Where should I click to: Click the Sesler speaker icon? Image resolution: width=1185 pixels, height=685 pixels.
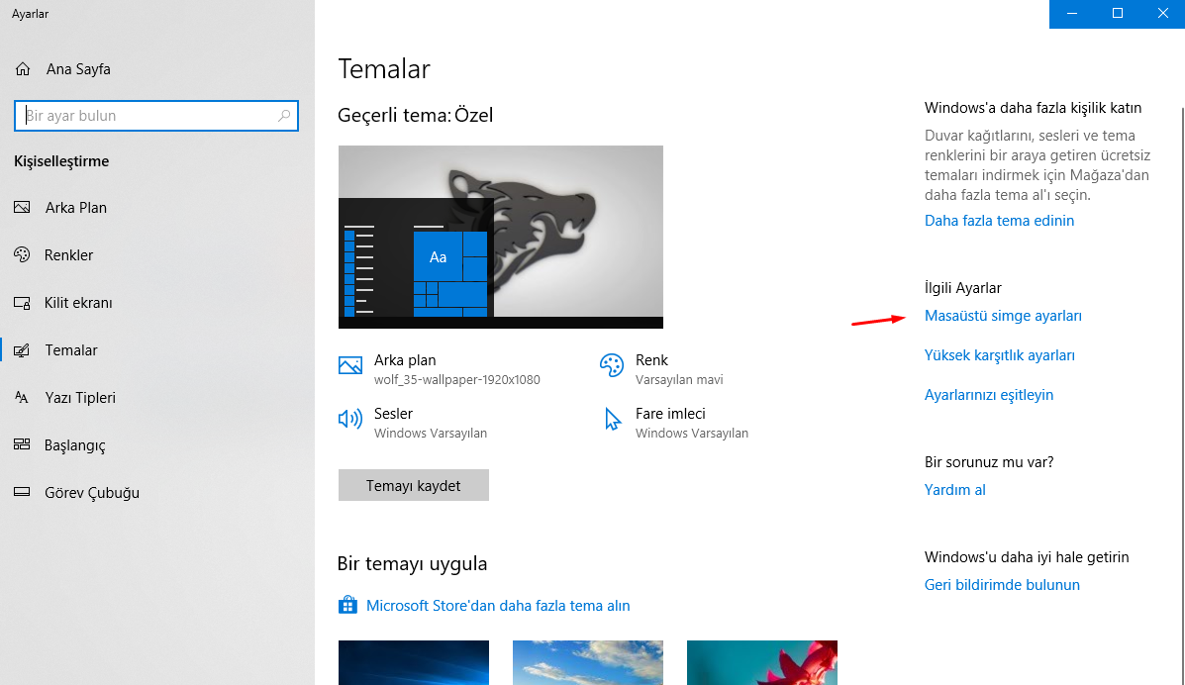click(349, 418)
